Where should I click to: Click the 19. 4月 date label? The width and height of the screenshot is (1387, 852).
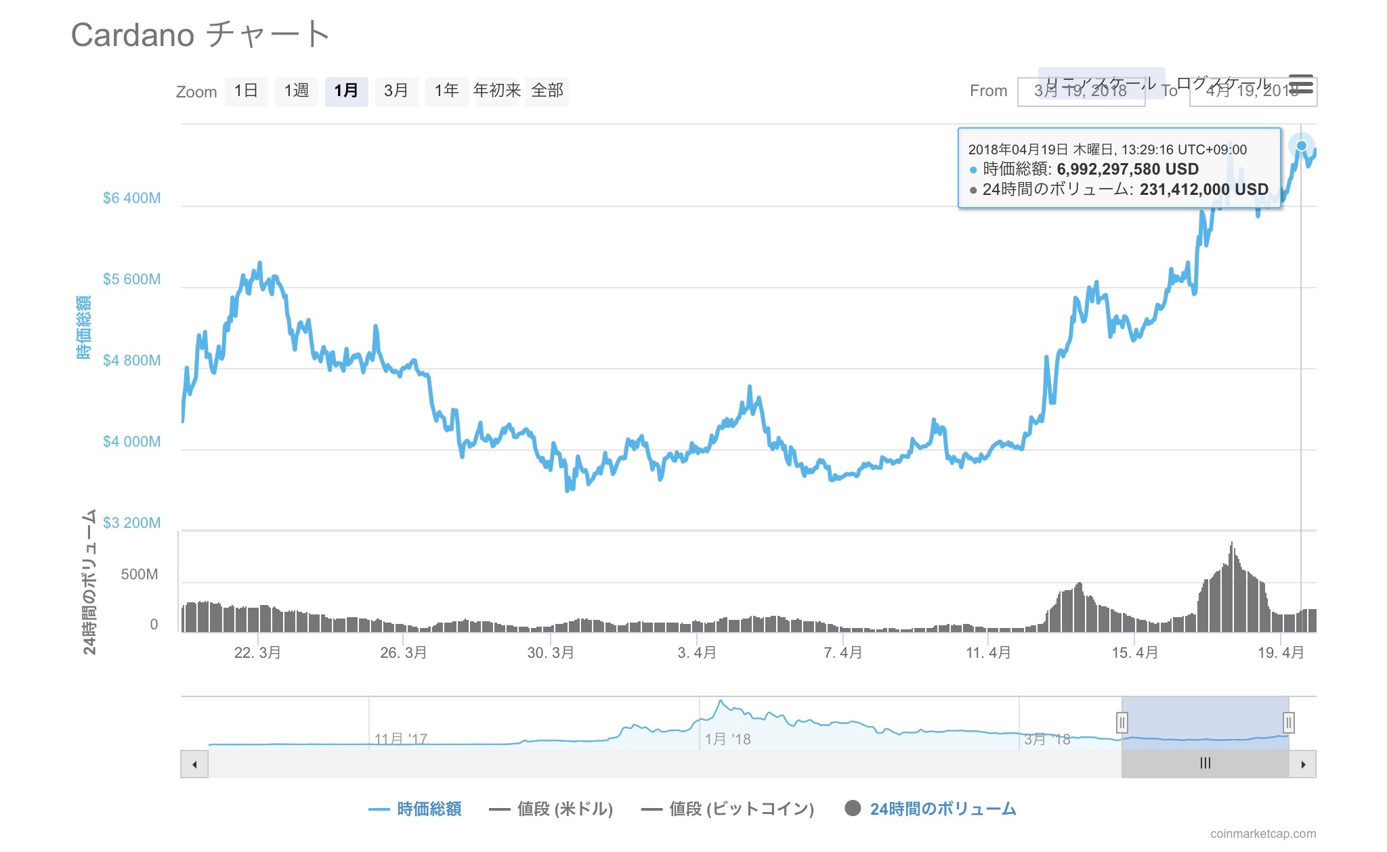(x=1281, y=653)
